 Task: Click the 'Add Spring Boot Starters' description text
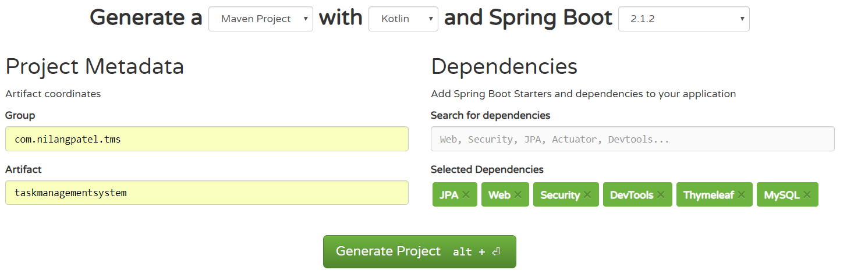(x=583, y=94)
